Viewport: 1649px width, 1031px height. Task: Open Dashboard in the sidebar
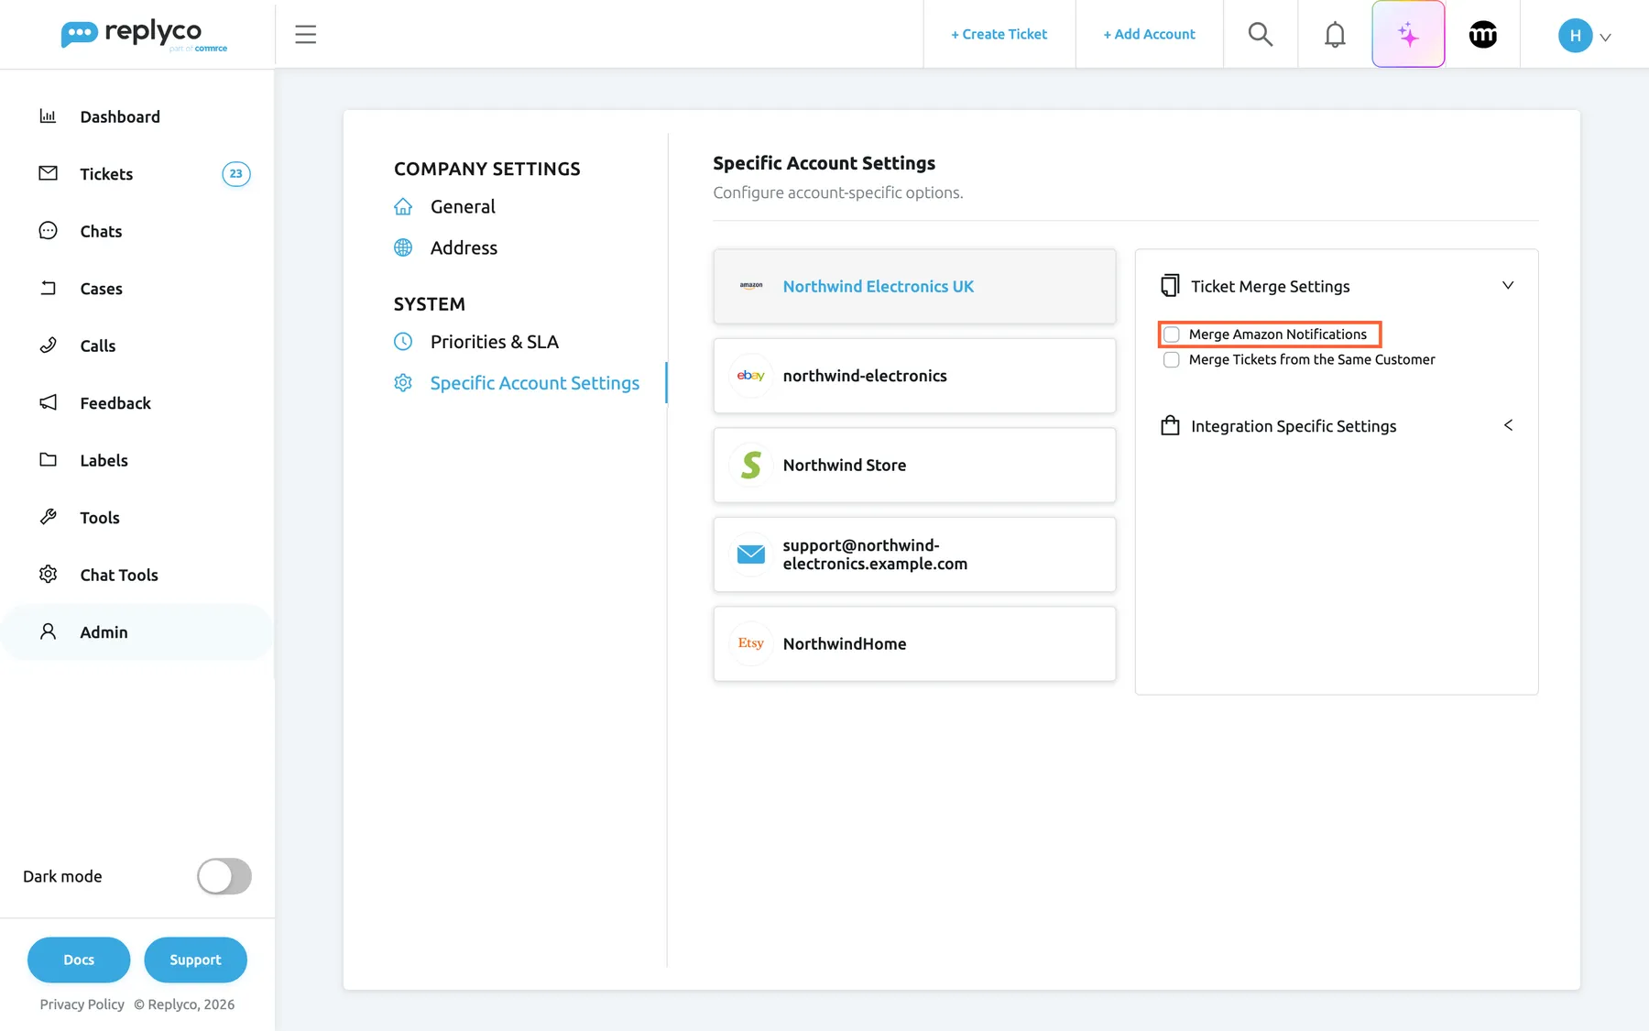click(x=120, y=116)
